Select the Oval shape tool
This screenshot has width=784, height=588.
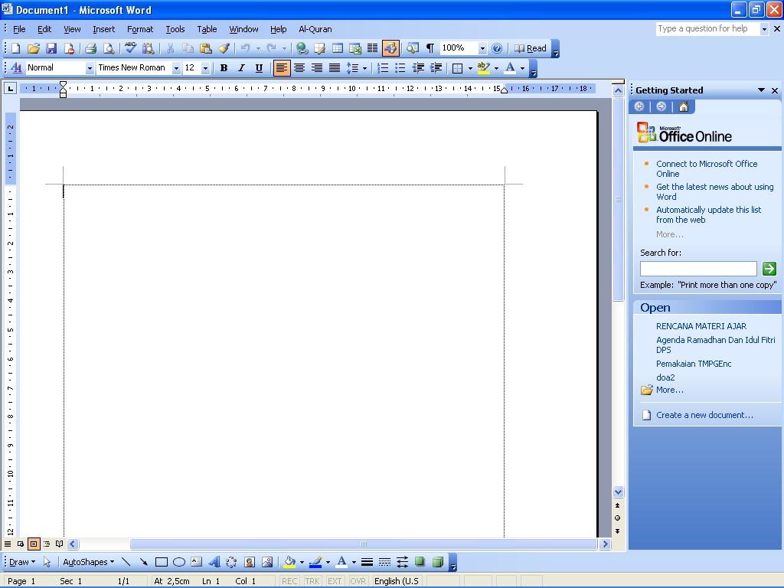[x=178, y=561]
